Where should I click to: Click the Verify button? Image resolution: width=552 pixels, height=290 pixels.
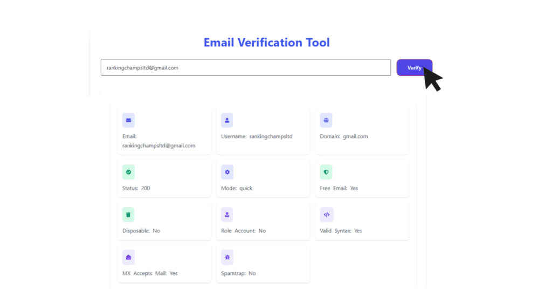[x=414, y=67]
